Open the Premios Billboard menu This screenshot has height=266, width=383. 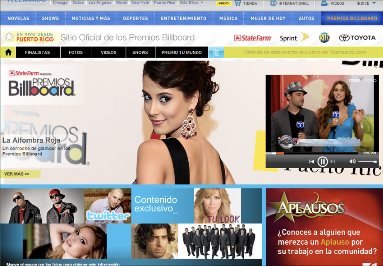pyautogui.click(x=352, y=18)
